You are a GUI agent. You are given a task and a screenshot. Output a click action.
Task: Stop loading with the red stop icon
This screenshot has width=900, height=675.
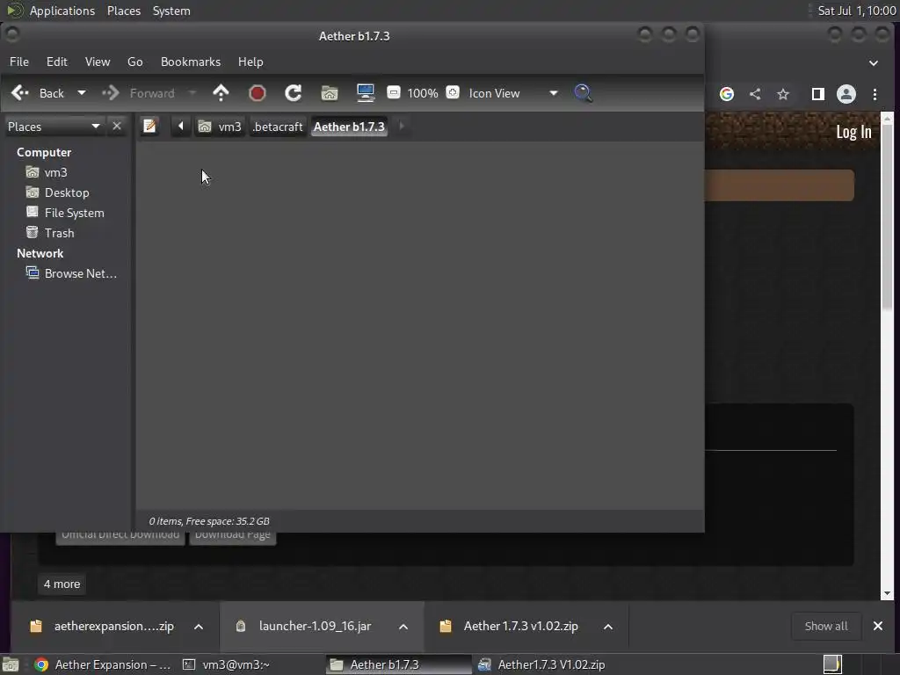[258, 93]
